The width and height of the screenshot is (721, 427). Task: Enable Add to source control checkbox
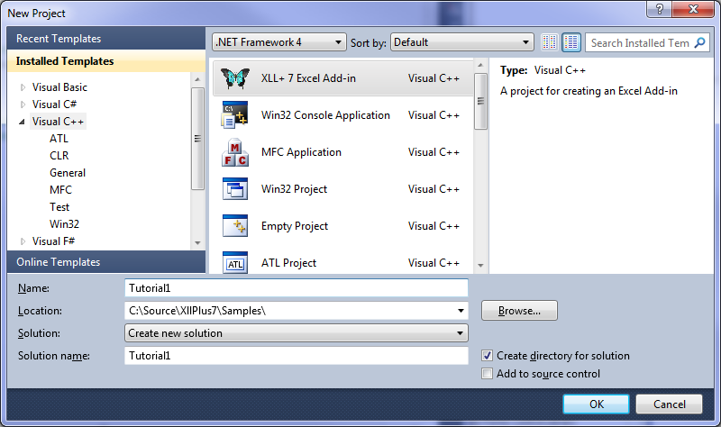(487, 373)
